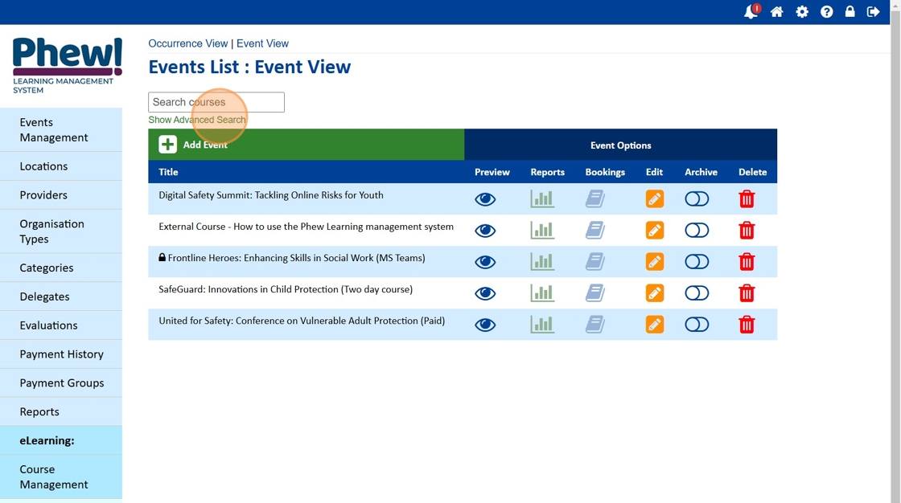Open Locations in sidebar
This screenshot has width=901, height=503.
tap(61, 166)
